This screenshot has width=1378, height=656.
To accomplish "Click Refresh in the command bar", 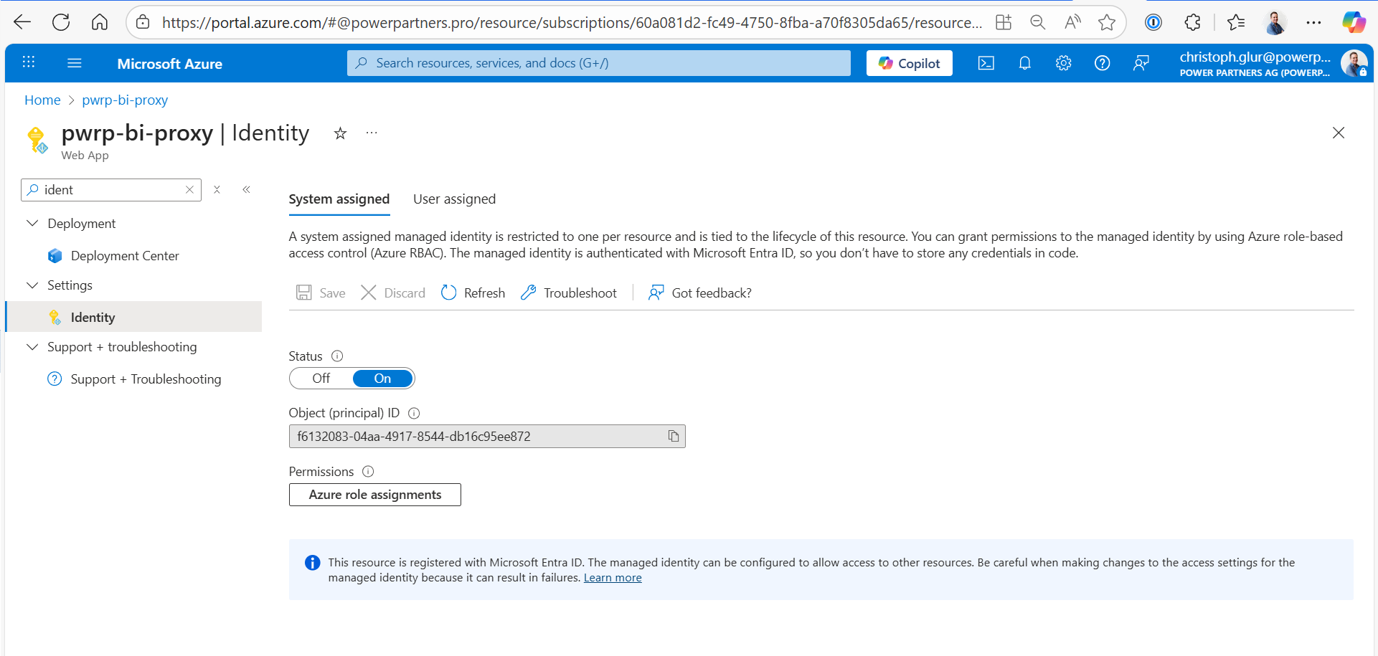I will point(473,293).
